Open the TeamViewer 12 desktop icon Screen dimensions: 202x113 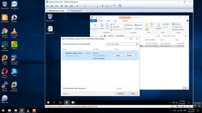tap(14, 6)
